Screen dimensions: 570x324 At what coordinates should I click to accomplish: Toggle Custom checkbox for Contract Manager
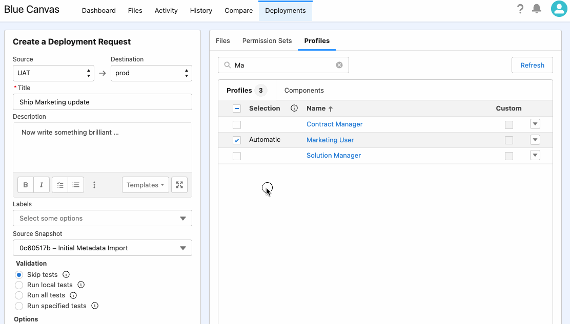pyautogui.click(x=509, y=125)
